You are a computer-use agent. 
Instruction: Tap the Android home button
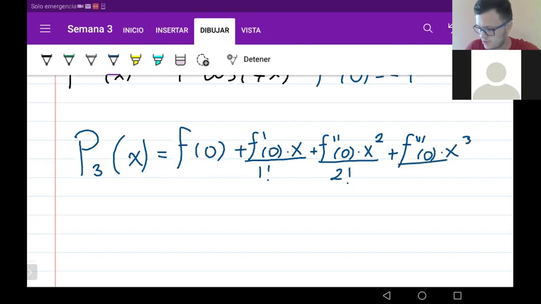(x=422, y=296)
